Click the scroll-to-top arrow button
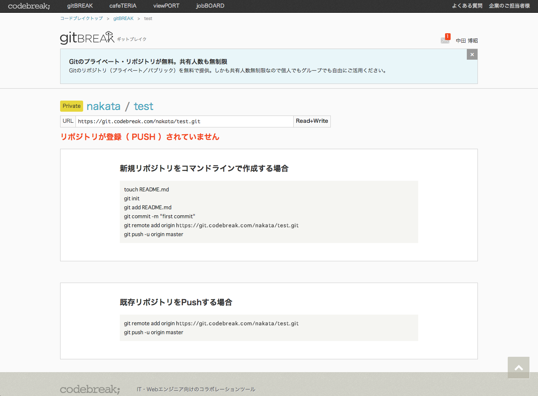538x396 pixels. 518,367
